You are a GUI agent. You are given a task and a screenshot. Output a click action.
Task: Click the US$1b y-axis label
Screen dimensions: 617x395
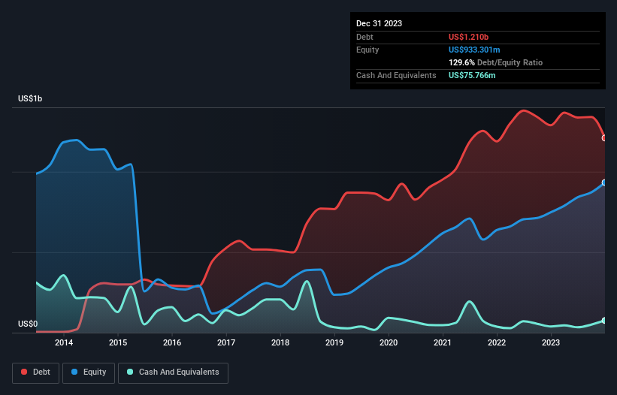pos(30,98)
